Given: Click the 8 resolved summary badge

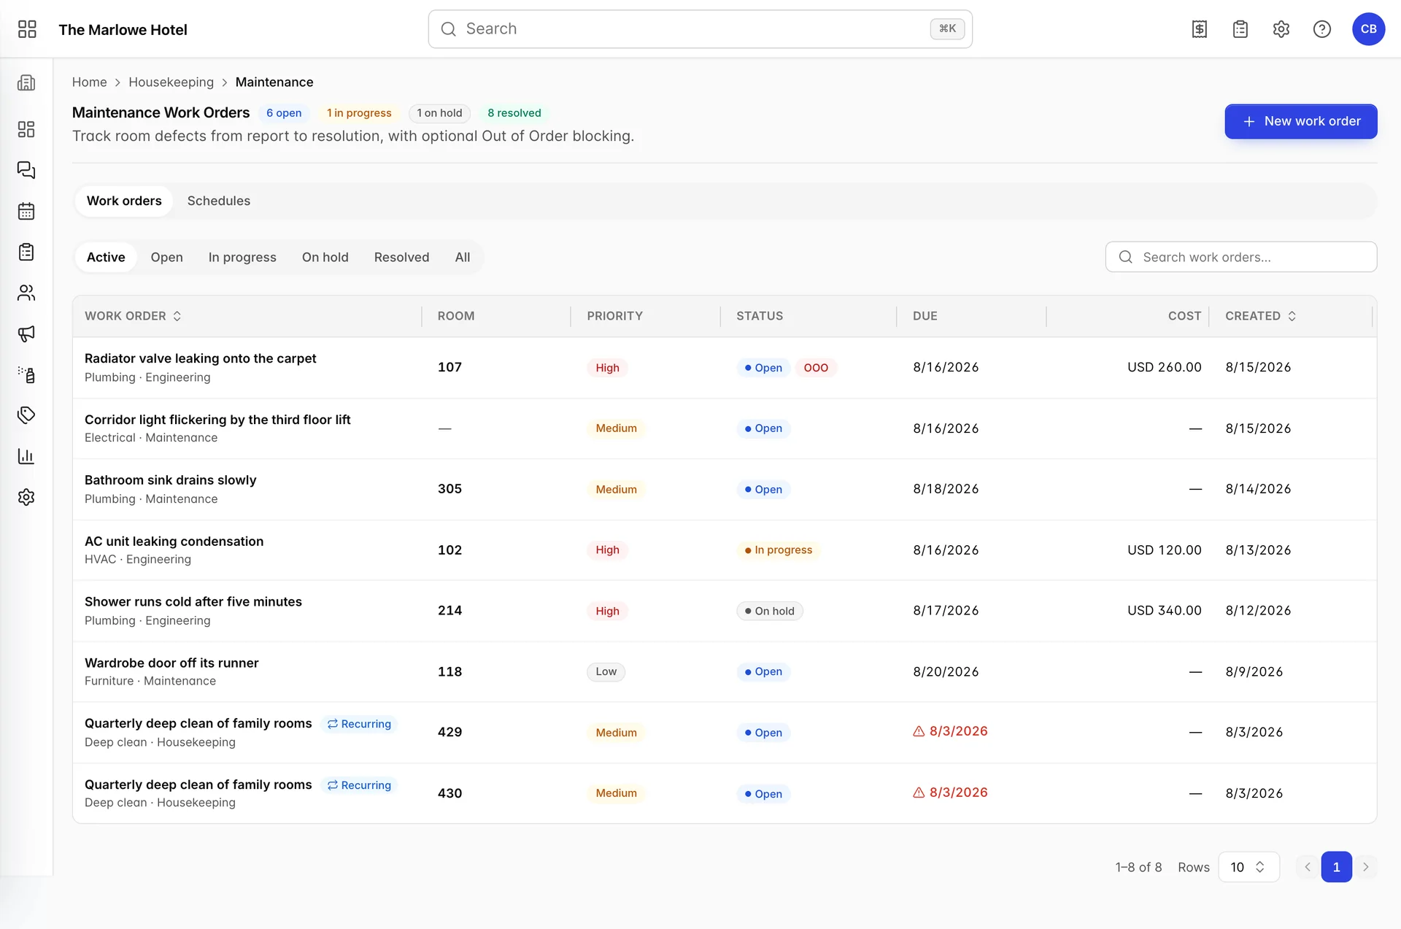Looking at the screenshot, I should [514, 113].
